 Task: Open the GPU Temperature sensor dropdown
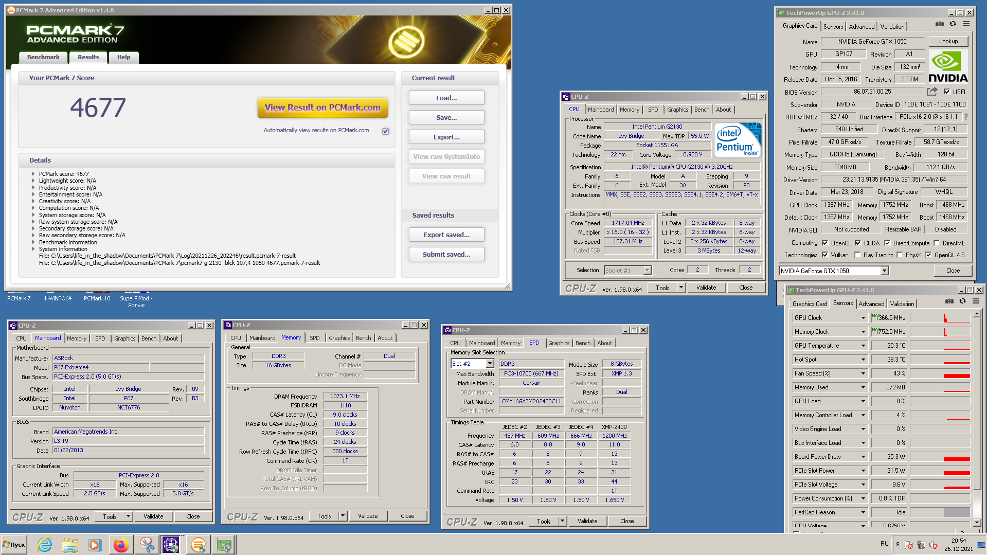pyautogui.click(x=863, y=346)
